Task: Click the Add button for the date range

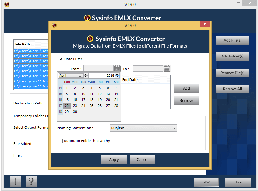Action: [186, 88]
